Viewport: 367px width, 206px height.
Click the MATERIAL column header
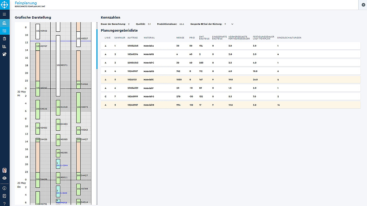point(149,38)
